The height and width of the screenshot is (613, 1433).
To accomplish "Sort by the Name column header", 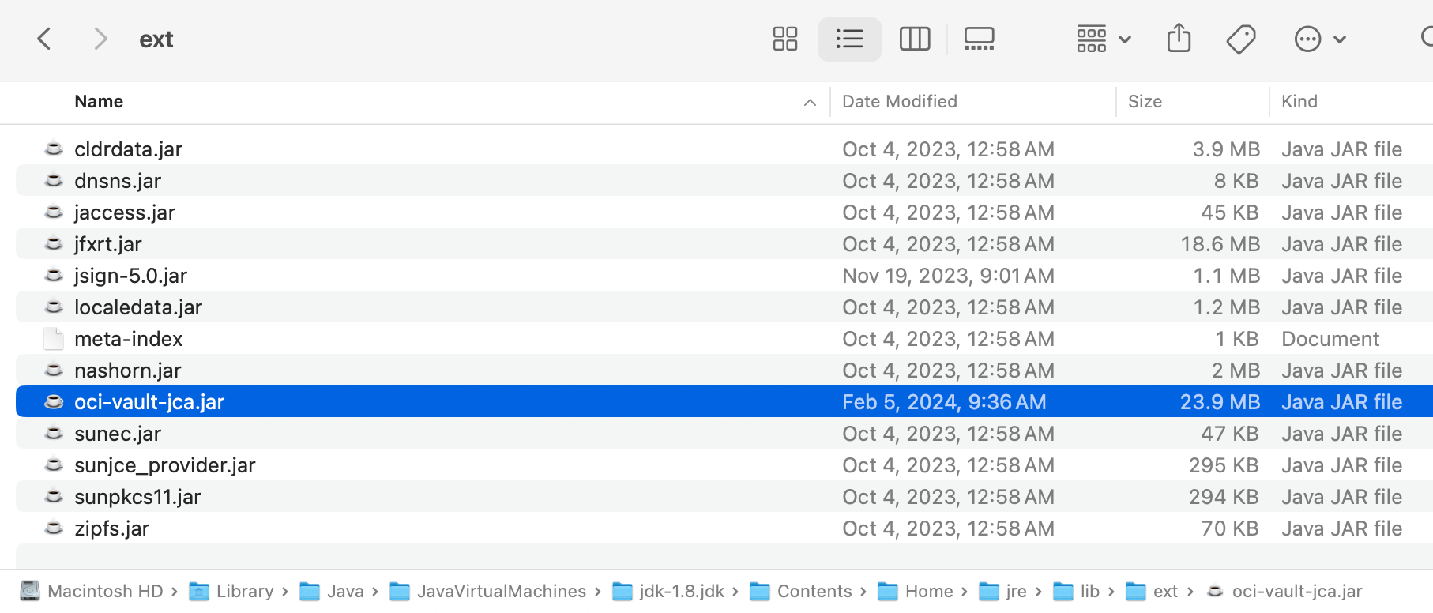I will coord(99,102).
